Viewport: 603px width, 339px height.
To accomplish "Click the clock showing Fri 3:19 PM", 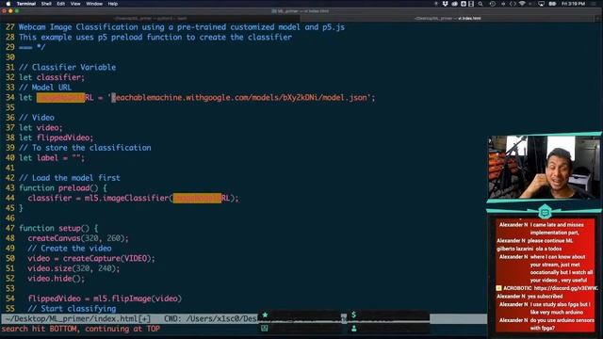I will pyautogui.click(x=573, y=4).
